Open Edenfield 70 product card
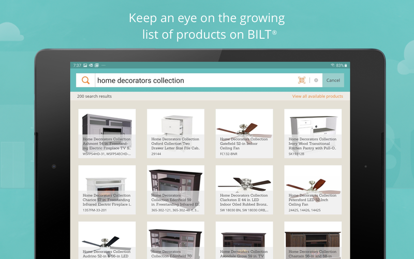Viewport: 414px width, 259px height. (175, 240)
